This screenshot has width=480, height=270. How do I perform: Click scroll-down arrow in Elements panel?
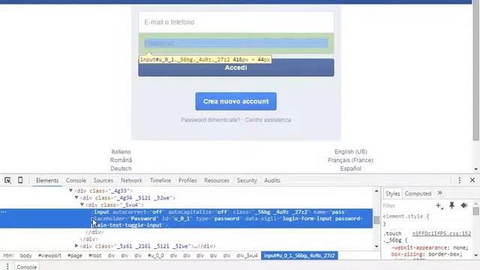(x=376, y=246)
